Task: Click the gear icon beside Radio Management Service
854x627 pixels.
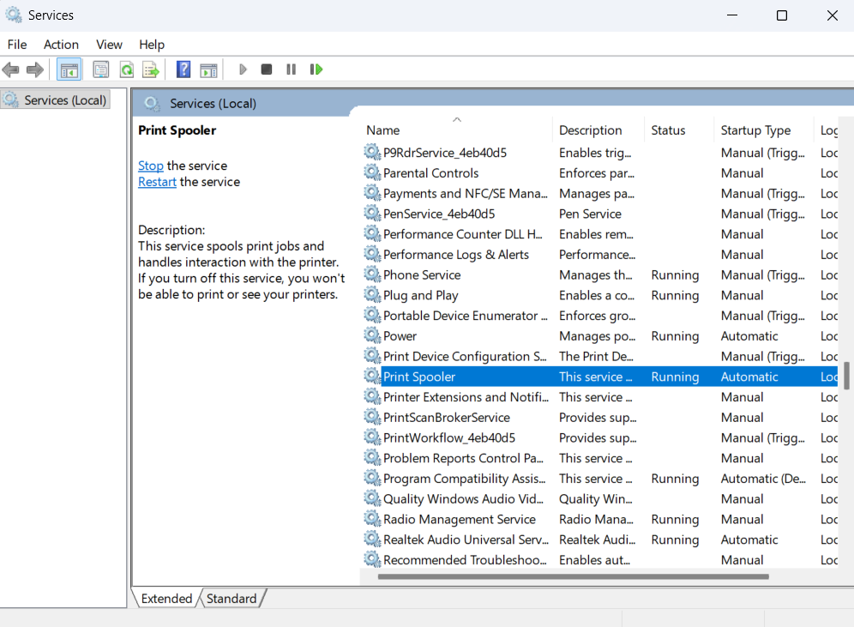Action: click(x=372, y=519)
